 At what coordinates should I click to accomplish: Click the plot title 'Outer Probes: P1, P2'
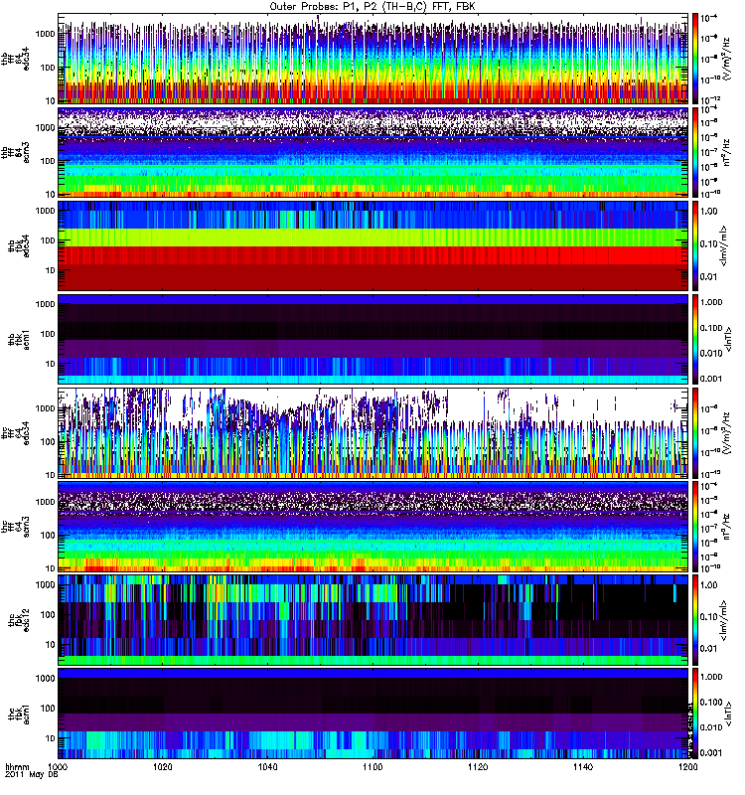point(372,6)
